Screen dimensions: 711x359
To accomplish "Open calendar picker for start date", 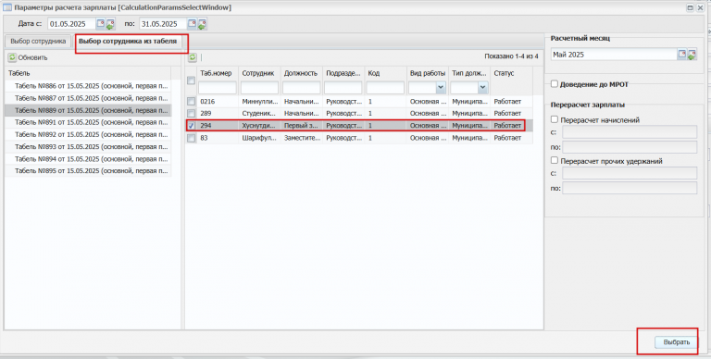I will (101, 23).
